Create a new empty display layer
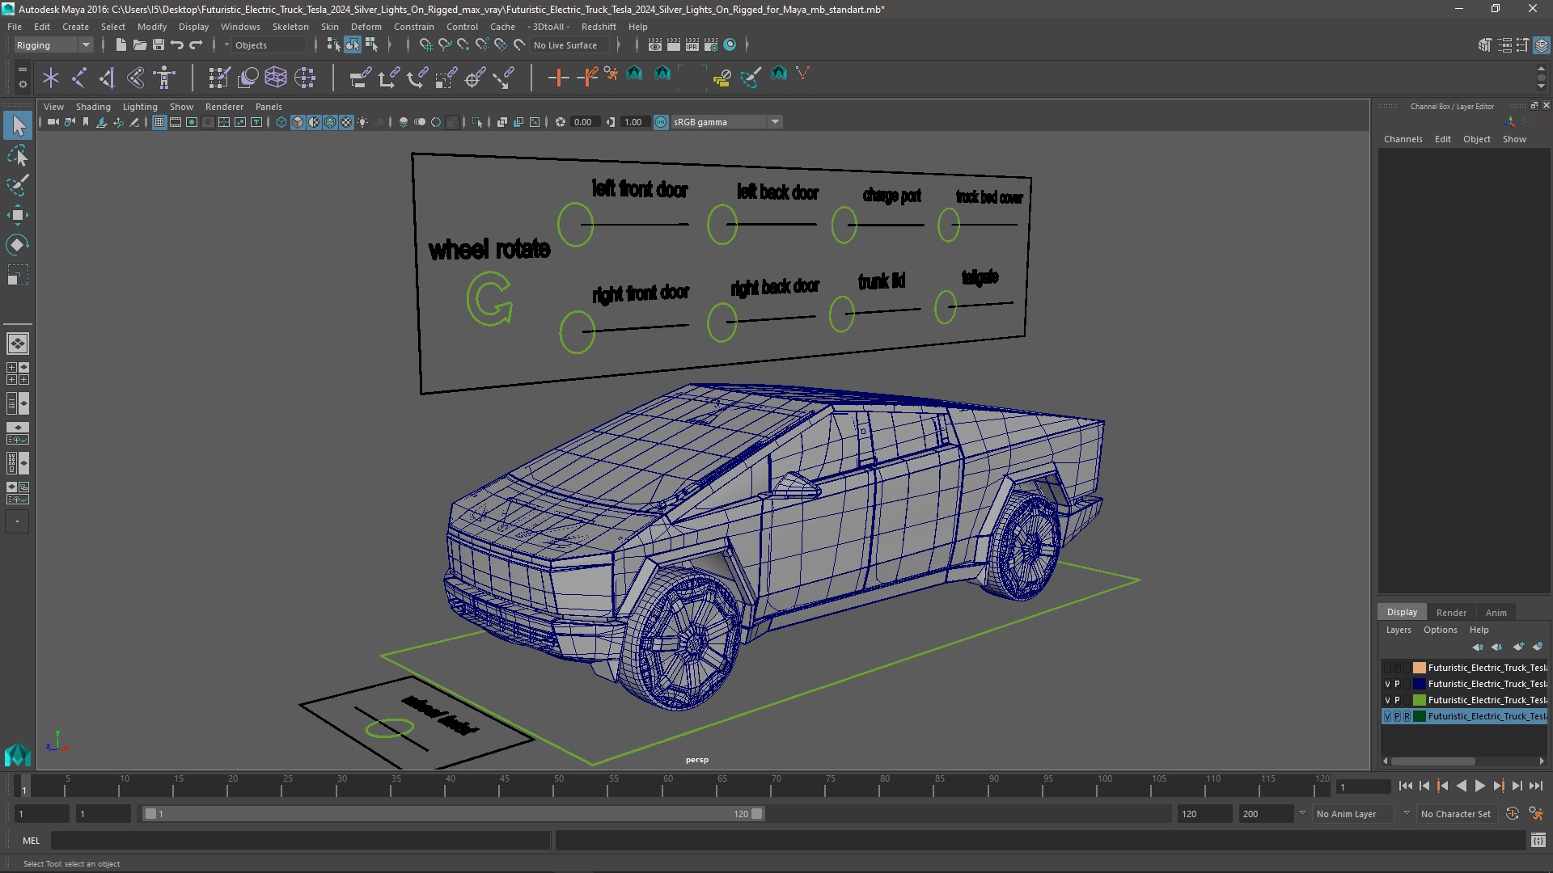This screenshot has height=873, width=1553. click(1518, 647)
